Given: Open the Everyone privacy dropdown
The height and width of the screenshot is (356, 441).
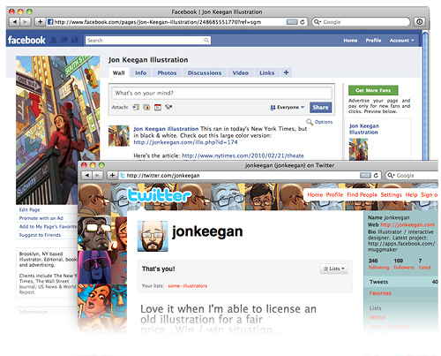Looking at the screenshot, I should click(288, 108).
